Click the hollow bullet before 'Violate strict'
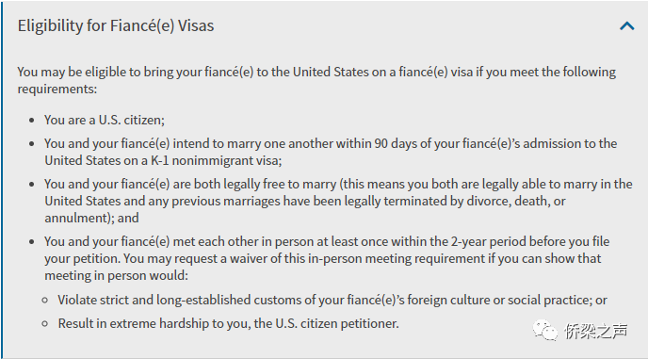This screenshot has height=359, width=648. (45, 301)
